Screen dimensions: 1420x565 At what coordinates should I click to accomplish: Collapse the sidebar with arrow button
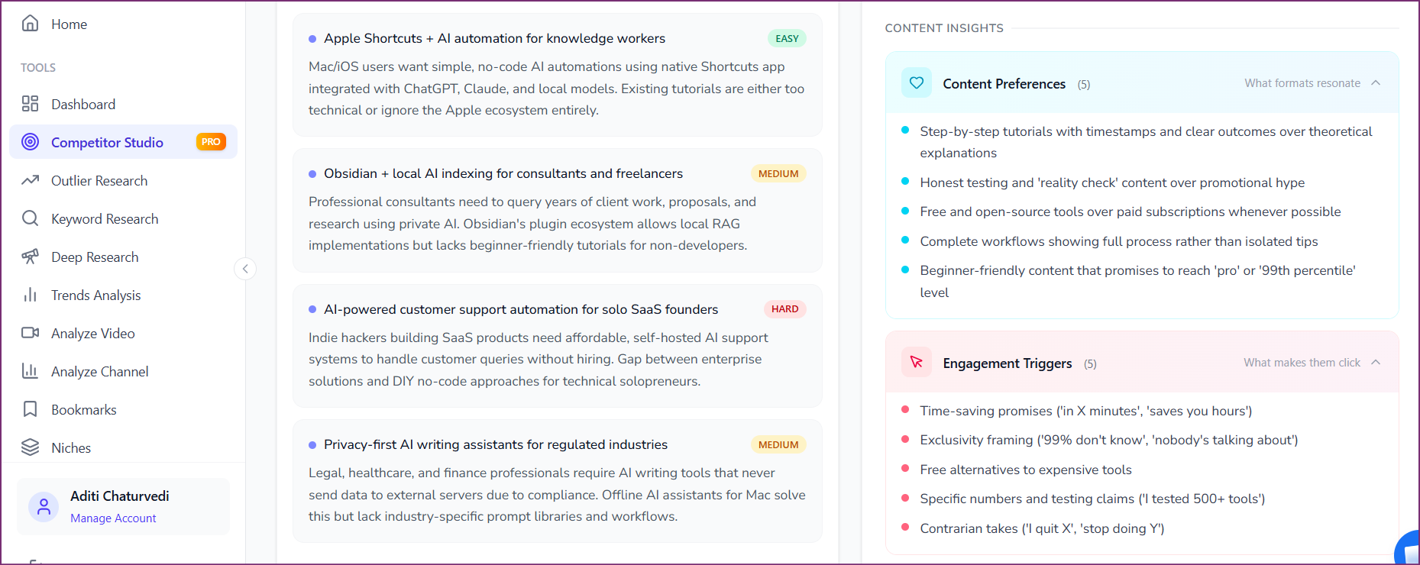[x=245, y=268]
